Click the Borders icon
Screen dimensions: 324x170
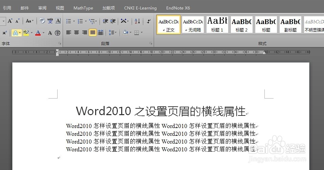tap(136, 33)
